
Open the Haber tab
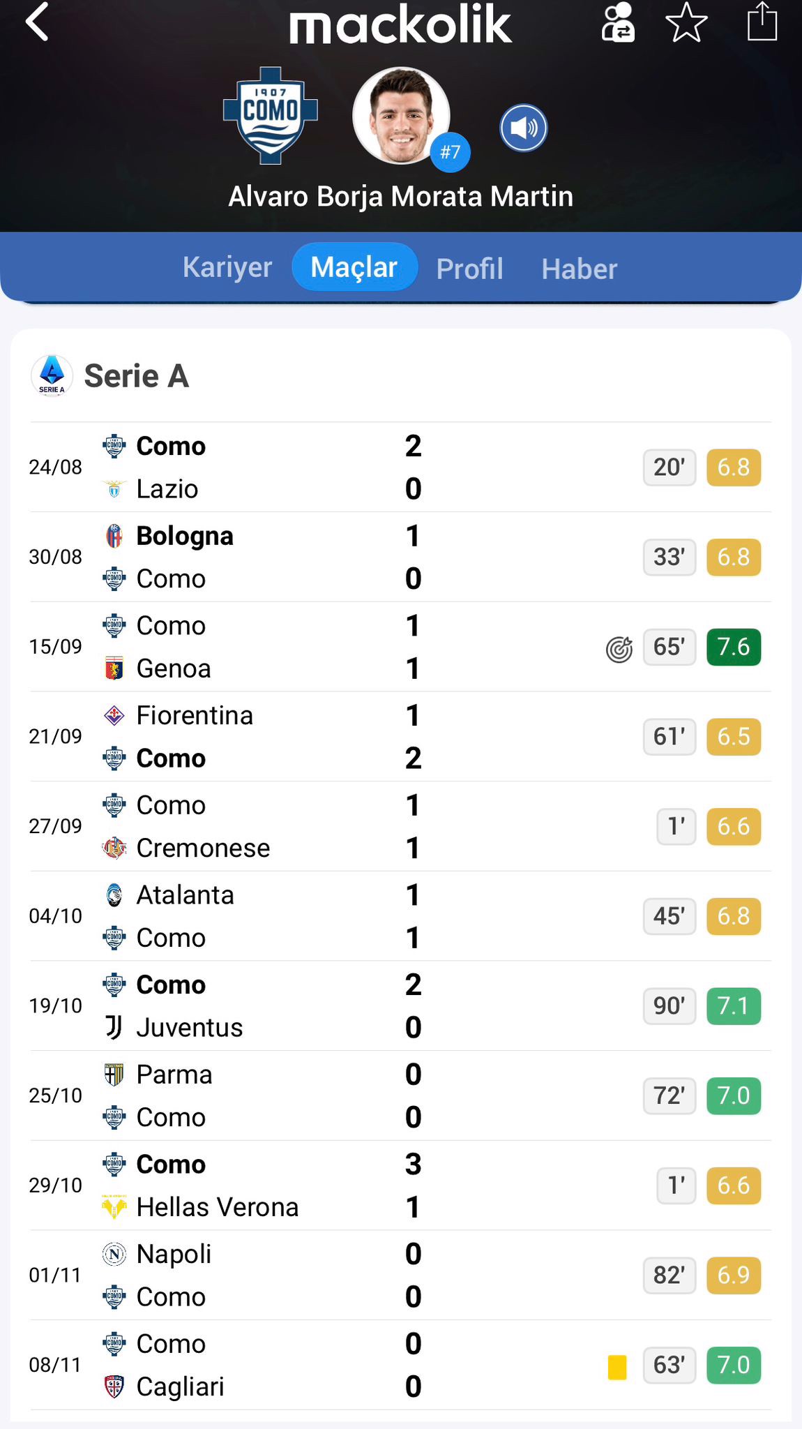(x=580, y=269)
